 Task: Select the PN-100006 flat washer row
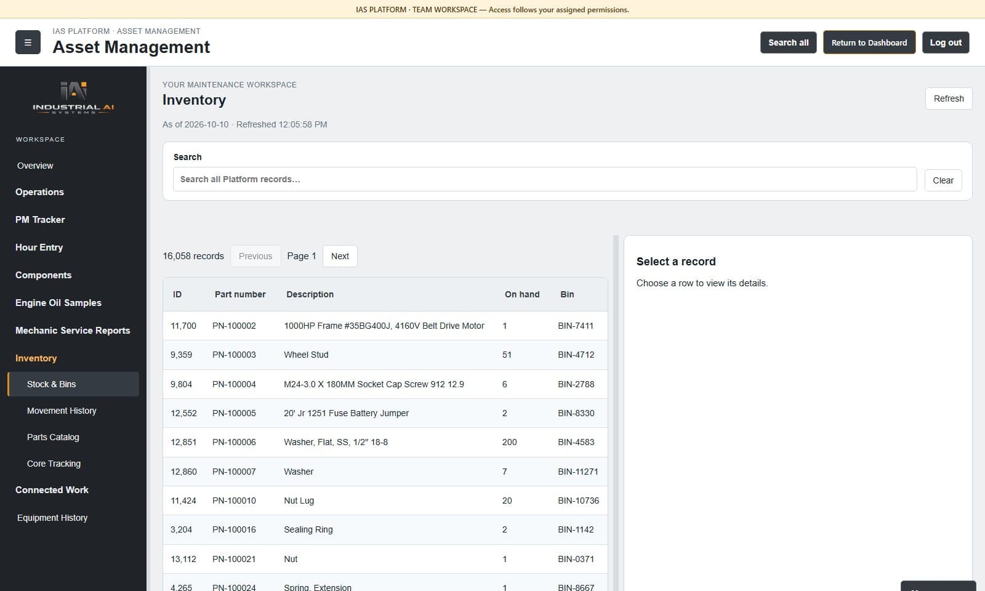pos(385,442)
